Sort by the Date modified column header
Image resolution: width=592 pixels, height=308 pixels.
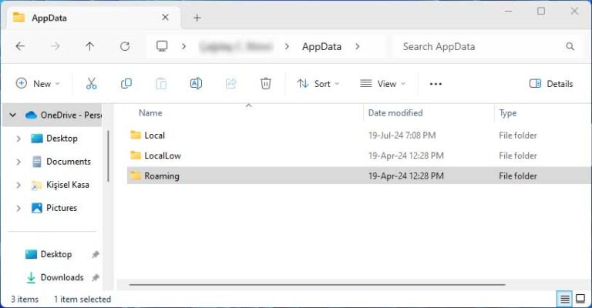(x=395, y=113)
